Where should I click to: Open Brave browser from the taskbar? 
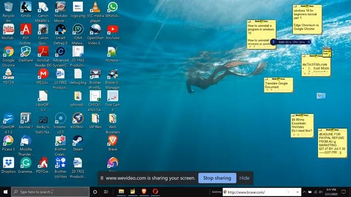tap(144, 192)
